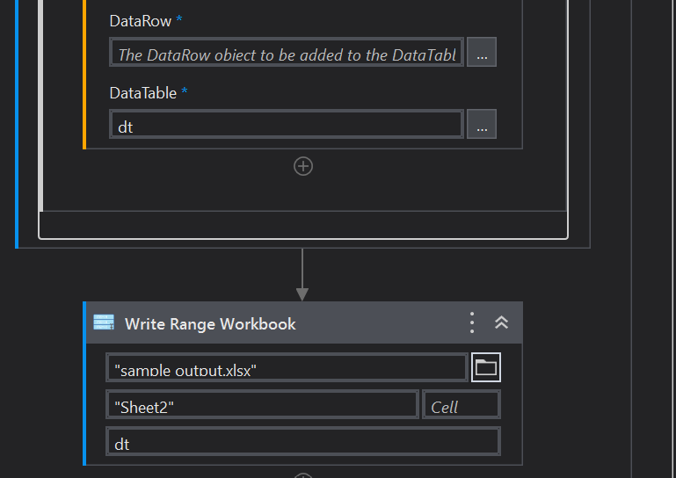The height and width of the screenshot is (478, 676).
Task: Click the DataRow expression input field
Action: [287, 54]
